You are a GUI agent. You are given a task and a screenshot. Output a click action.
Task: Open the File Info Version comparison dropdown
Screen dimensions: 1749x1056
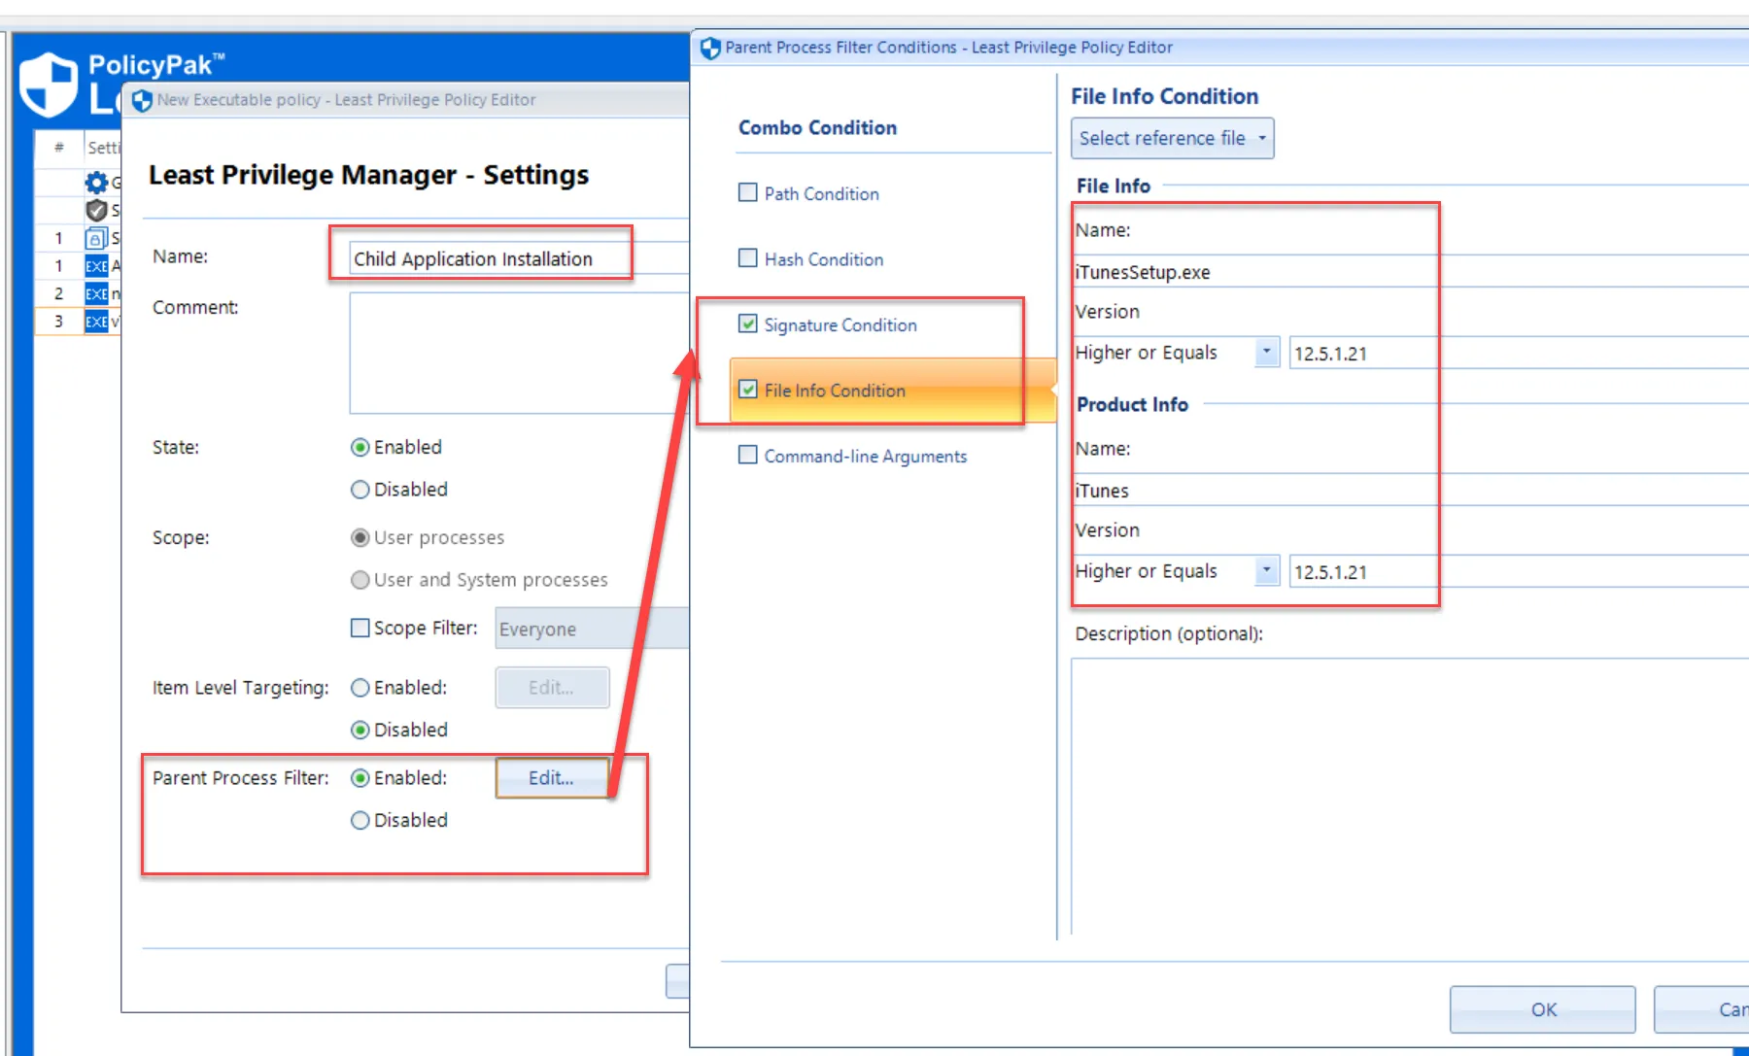click(1266, 352)
